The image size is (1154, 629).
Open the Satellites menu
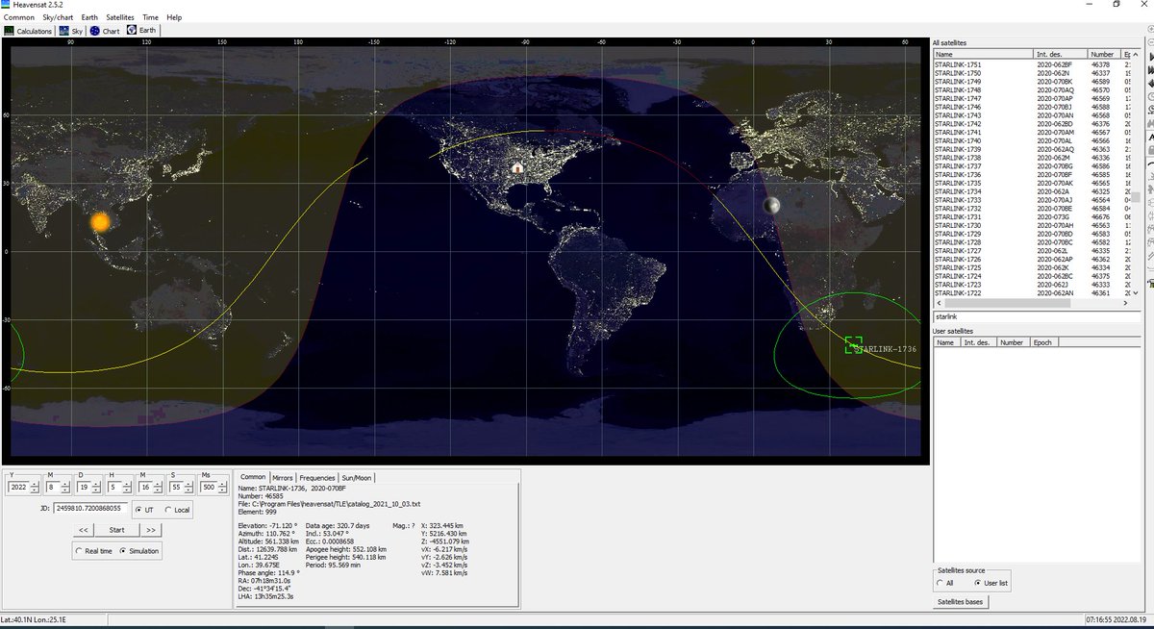pyautogui.click(x=120, y=17)
